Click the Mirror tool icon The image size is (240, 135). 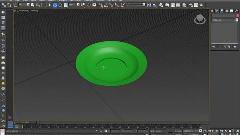coord(149,5)
